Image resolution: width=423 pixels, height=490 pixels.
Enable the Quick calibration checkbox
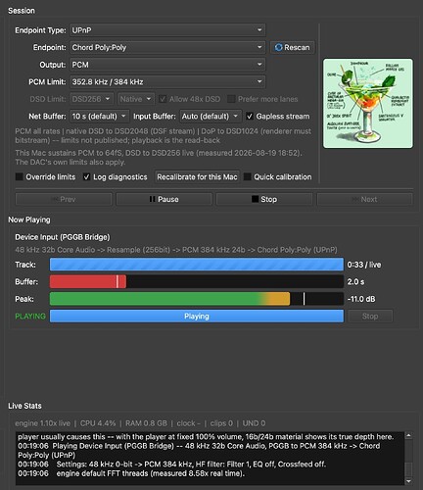[248, 176]
